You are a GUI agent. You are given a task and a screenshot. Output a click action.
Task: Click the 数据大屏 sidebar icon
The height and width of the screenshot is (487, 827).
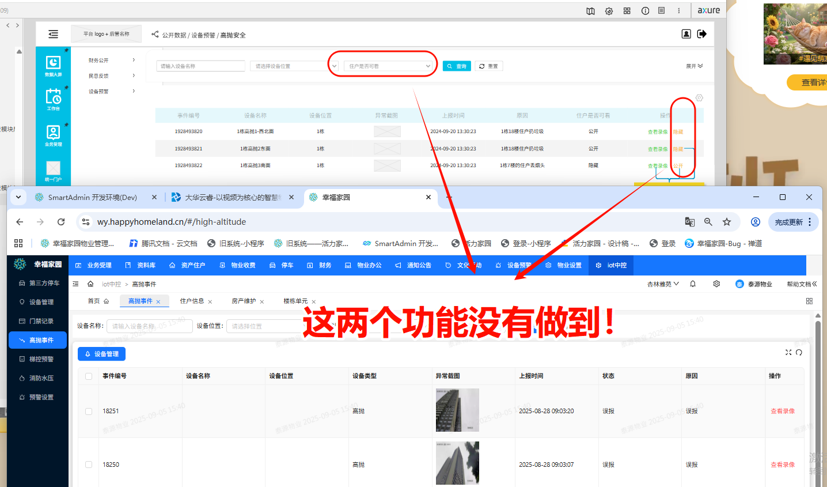(53, 65)
